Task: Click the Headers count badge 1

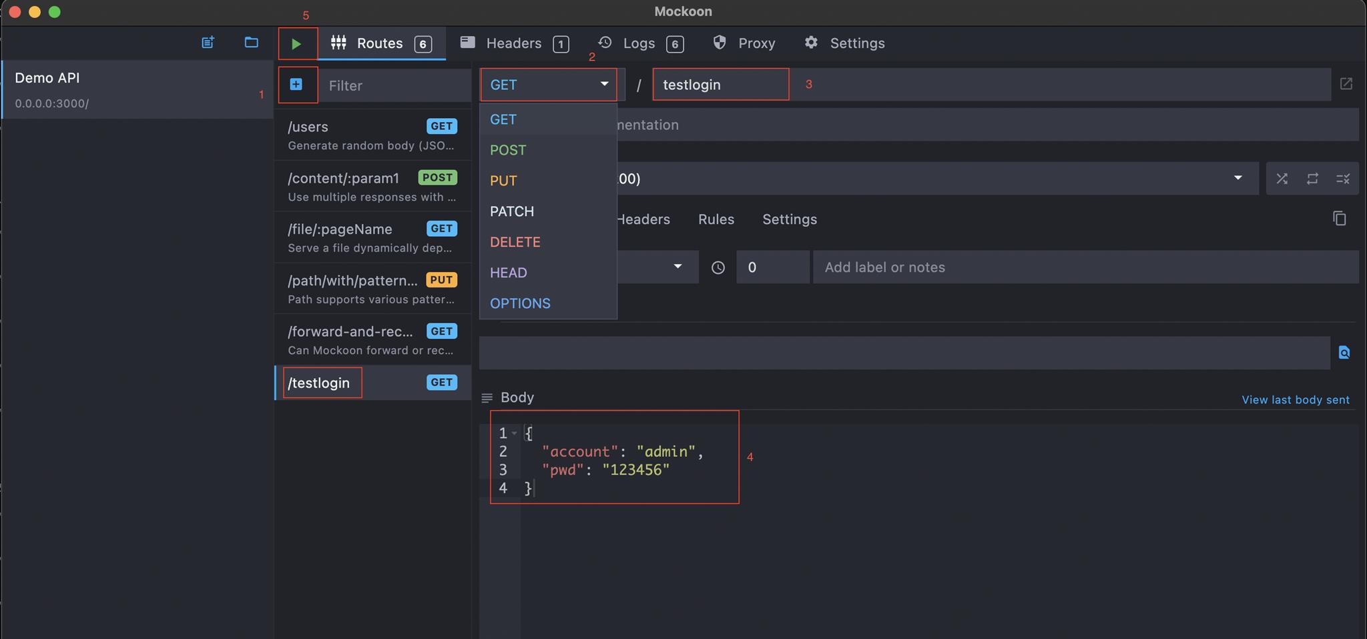Action: coord(561,44)
